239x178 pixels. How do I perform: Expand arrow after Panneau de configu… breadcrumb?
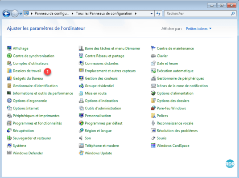(72, 13)
